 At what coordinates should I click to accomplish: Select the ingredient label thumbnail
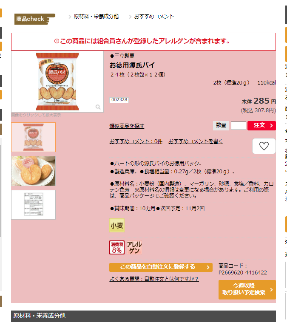[33, 205]
